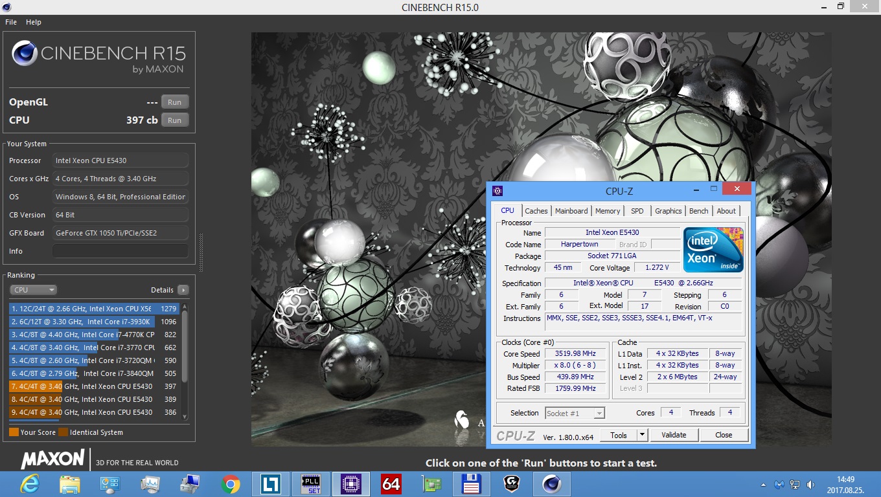Screen dimensions: 881x497
Task: Switch to the Caches tab in CPU-Z
Action: point(536,210)
